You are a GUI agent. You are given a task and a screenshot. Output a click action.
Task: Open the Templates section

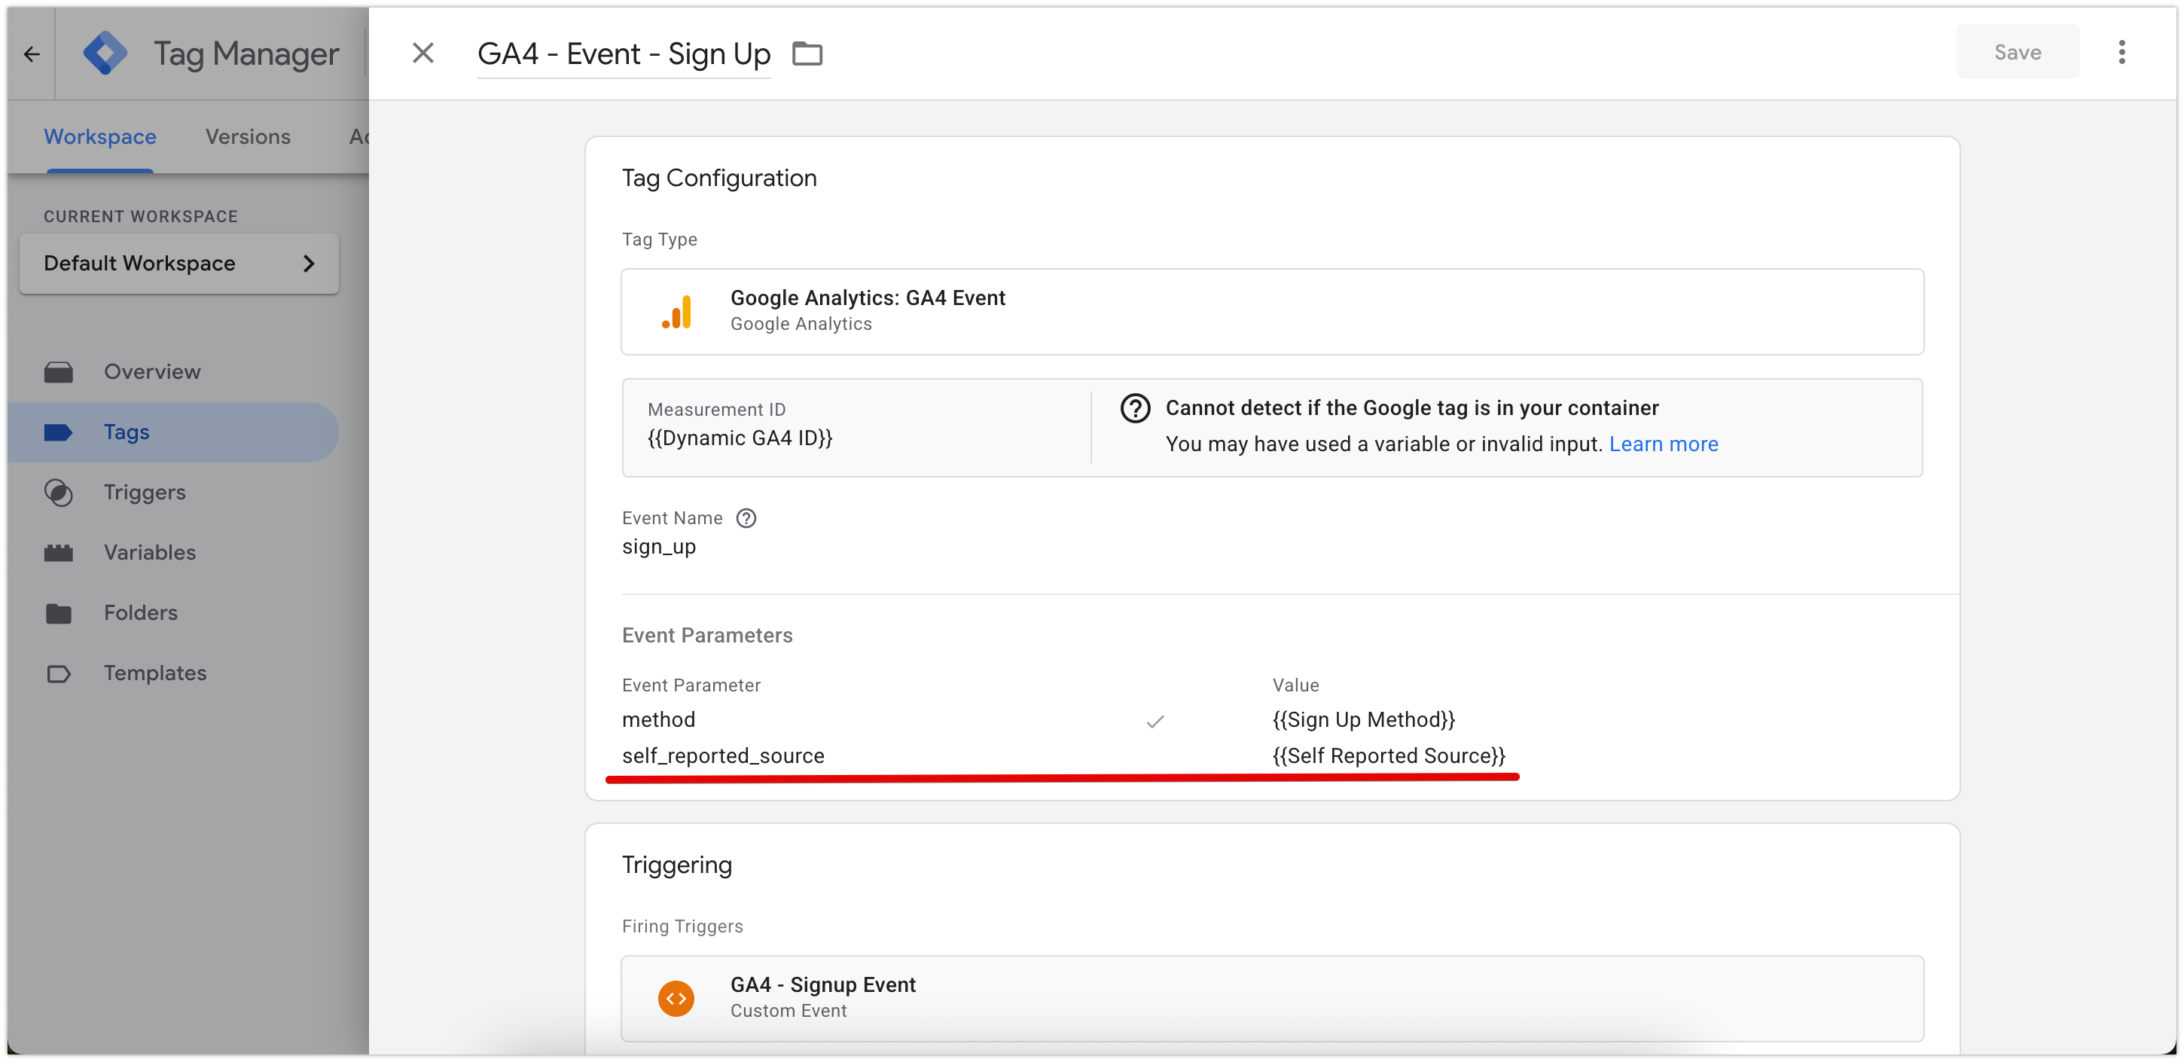tap(154, 673)
